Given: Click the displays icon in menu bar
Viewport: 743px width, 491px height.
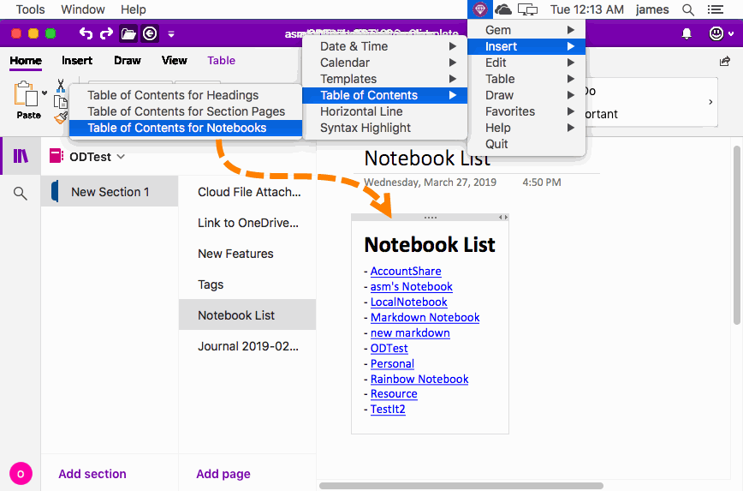Looking at the screenshot, I should [527, 9].
